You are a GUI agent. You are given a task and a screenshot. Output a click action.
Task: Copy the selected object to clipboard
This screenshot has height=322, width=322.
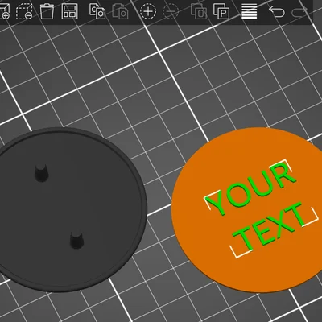pyautogui.click(x=97, y=11)
